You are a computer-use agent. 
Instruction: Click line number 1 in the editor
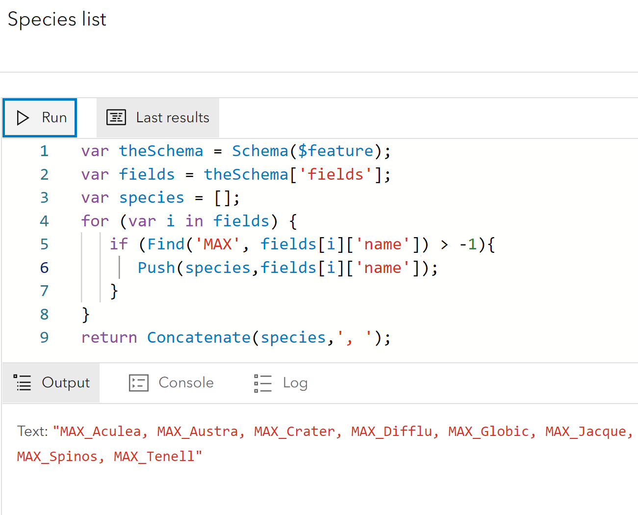coord(44,151)
